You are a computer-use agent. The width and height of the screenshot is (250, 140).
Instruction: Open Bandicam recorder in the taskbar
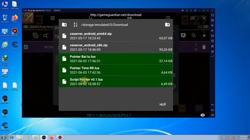60,137
